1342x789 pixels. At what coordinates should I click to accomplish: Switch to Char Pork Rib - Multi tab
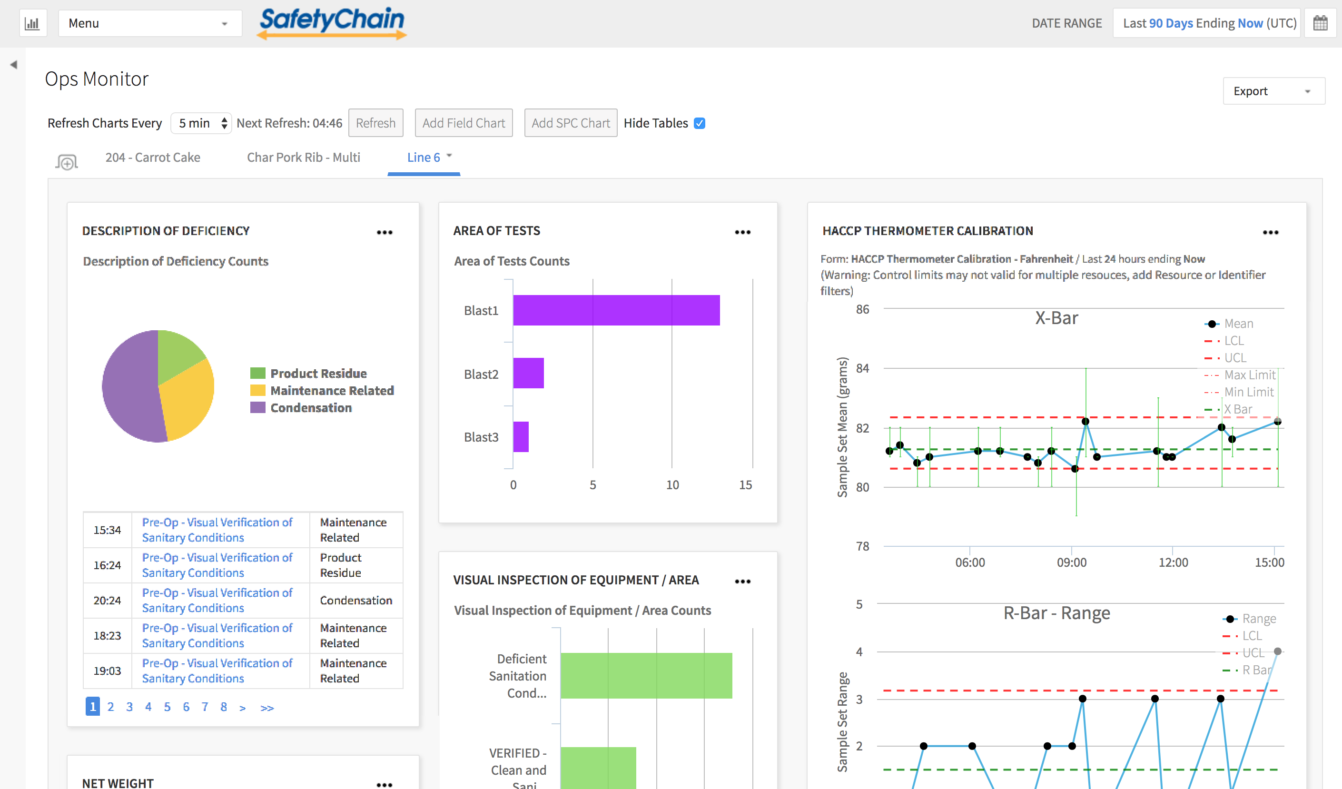click(x=304, y=158)
